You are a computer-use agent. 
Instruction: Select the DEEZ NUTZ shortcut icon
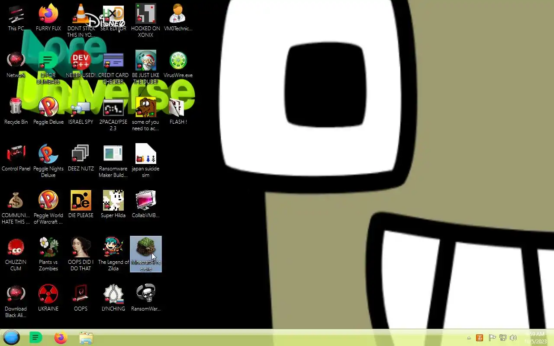[x=81, y=158]
